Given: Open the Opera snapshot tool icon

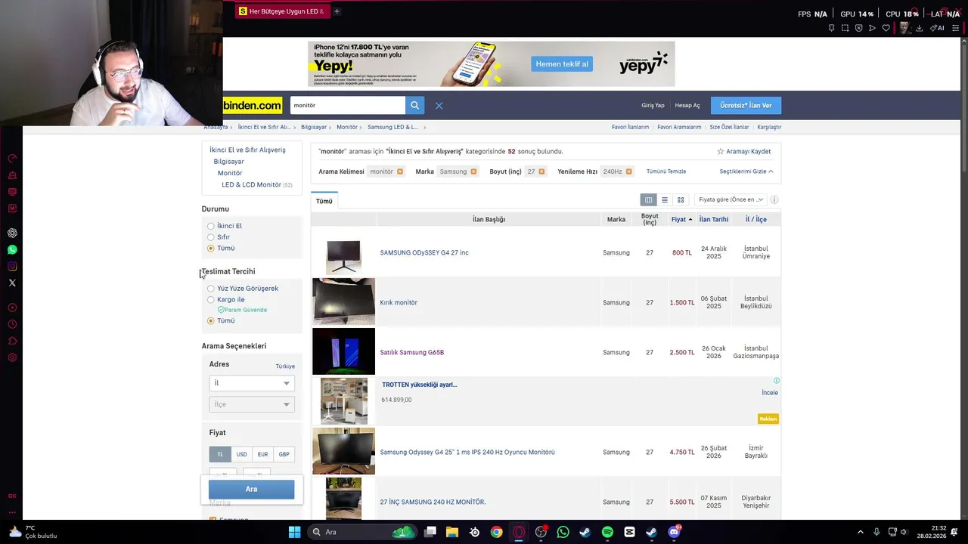Looking at the screenshot, I should click(845, 28).
